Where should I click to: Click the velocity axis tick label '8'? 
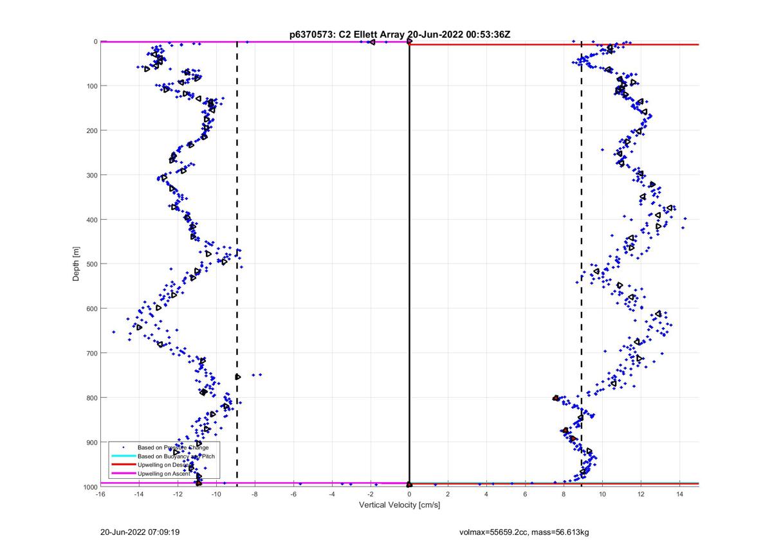click(x=564, y=494)
